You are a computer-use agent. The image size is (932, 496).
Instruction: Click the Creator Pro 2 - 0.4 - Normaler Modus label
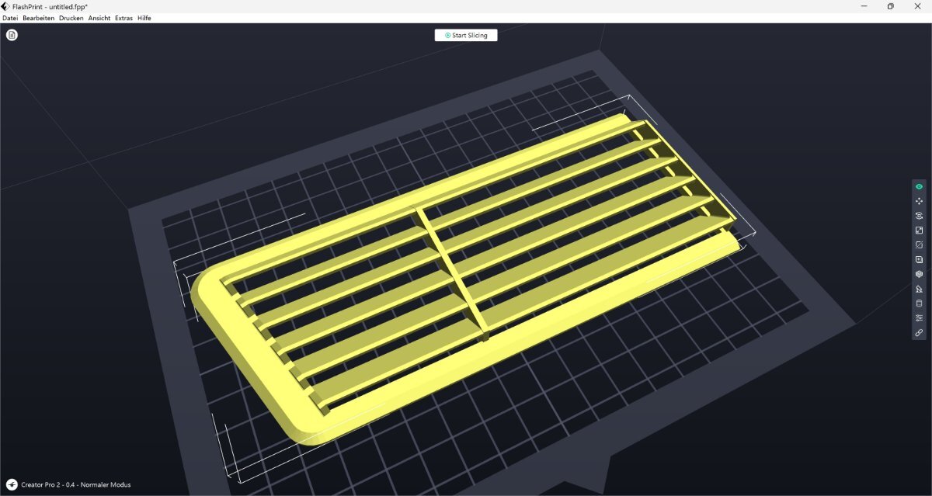pyautogui.click(x=75, y=485)
